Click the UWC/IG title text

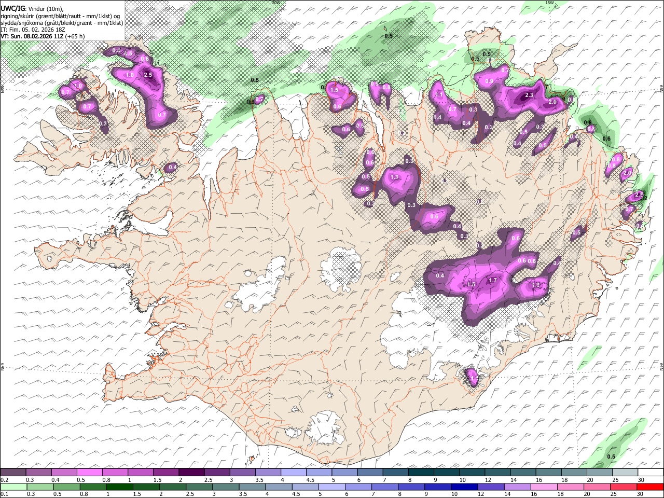pos(12,8)
